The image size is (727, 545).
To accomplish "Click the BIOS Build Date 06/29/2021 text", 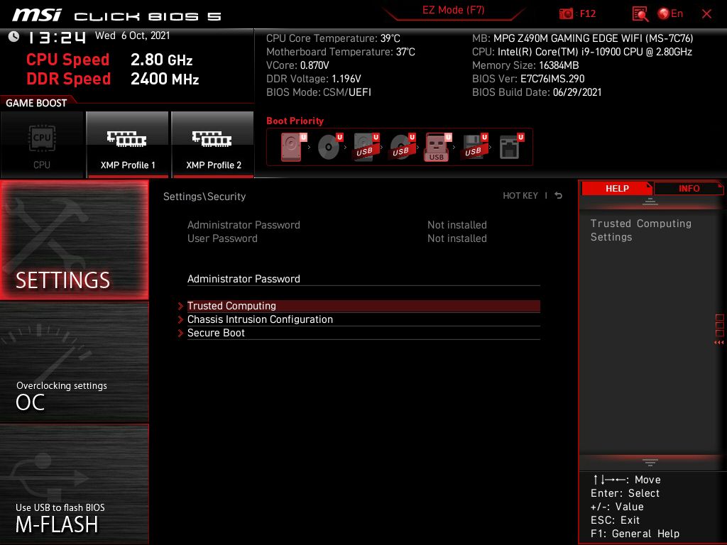I will tap(537, 92).
